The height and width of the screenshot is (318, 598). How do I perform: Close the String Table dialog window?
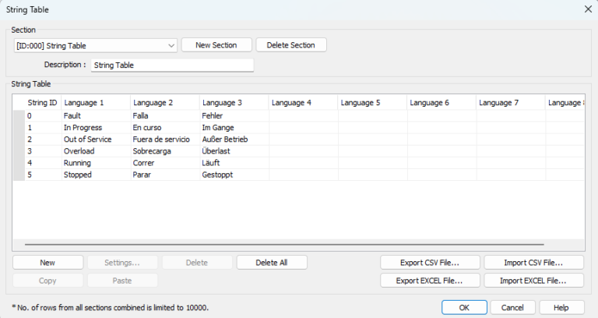point(586,9)
